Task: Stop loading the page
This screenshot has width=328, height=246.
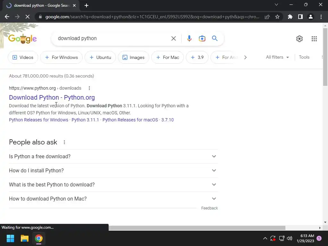Action: [28, 17]
